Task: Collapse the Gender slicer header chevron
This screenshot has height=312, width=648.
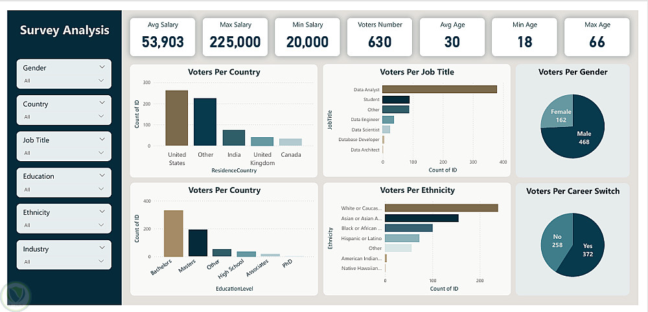Action: pyautogui.click(x=102, y=67)
